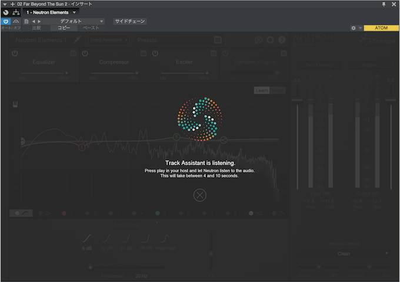Click the Learn button

[262, 90]
